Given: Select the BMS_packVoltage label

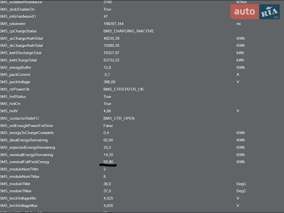Looking at the screenshot, I should [15, 82].
